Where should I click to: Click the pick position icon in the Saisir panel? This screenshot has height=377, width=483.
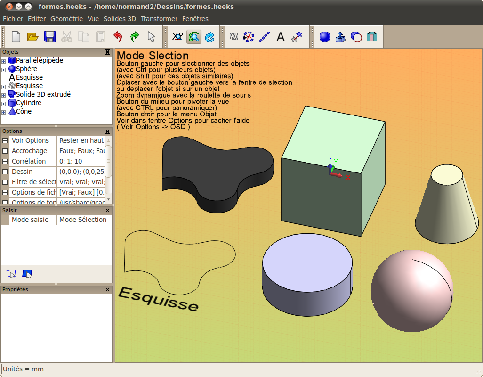point(11,274)
